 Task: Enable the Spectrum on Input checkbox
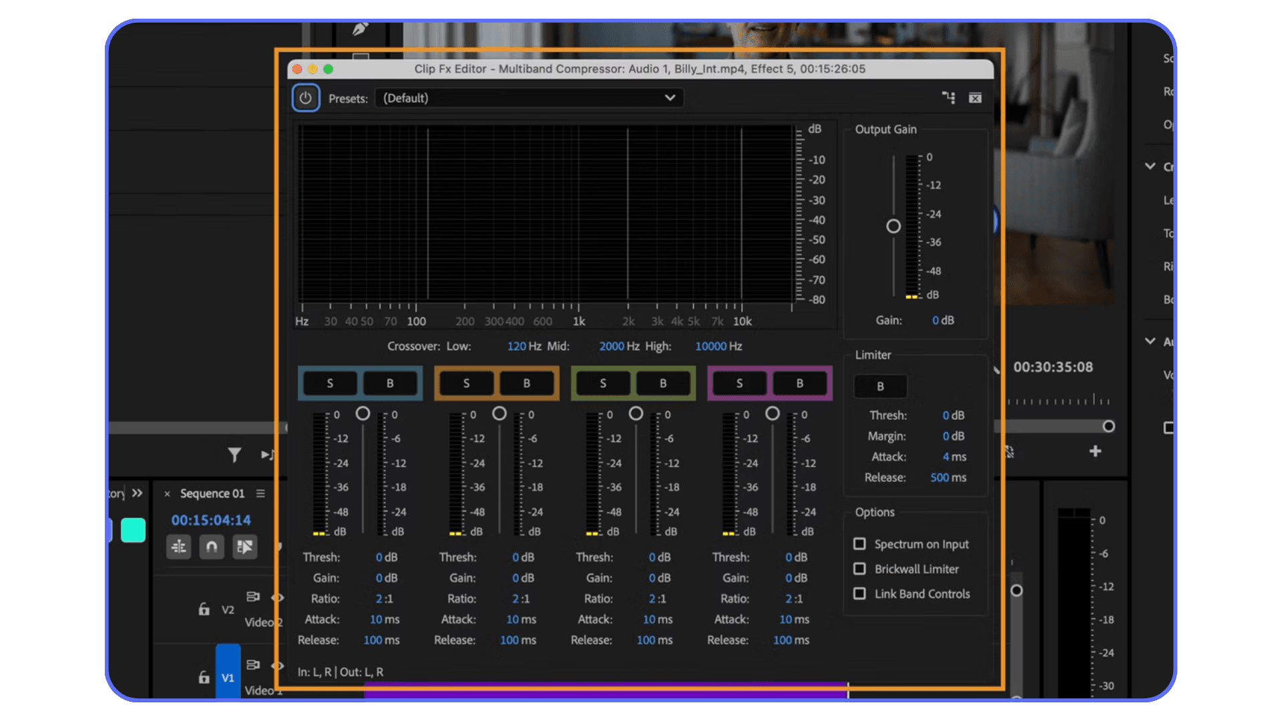tap(860, 543)
